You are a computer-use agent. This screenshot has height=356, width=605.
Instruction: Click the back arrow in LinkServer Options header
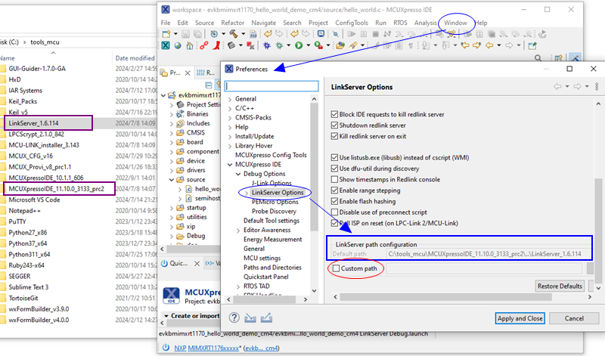(x=558, y=87)
